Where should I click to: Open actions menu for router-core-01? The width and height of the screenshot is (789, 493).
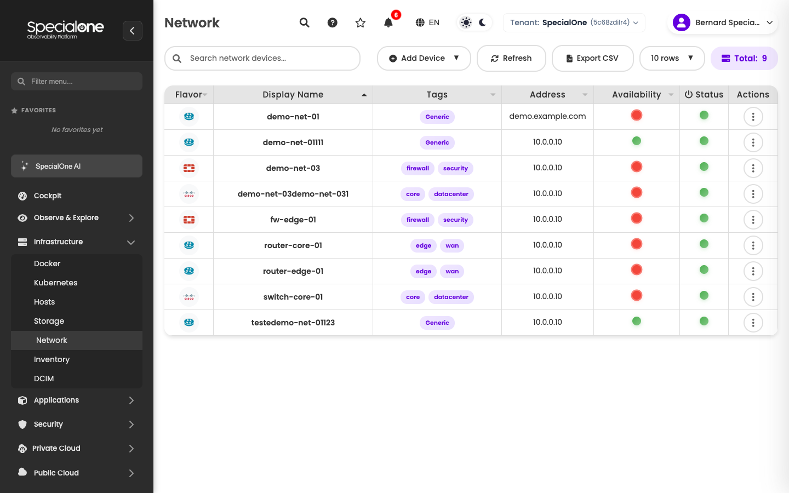[753, 245]
